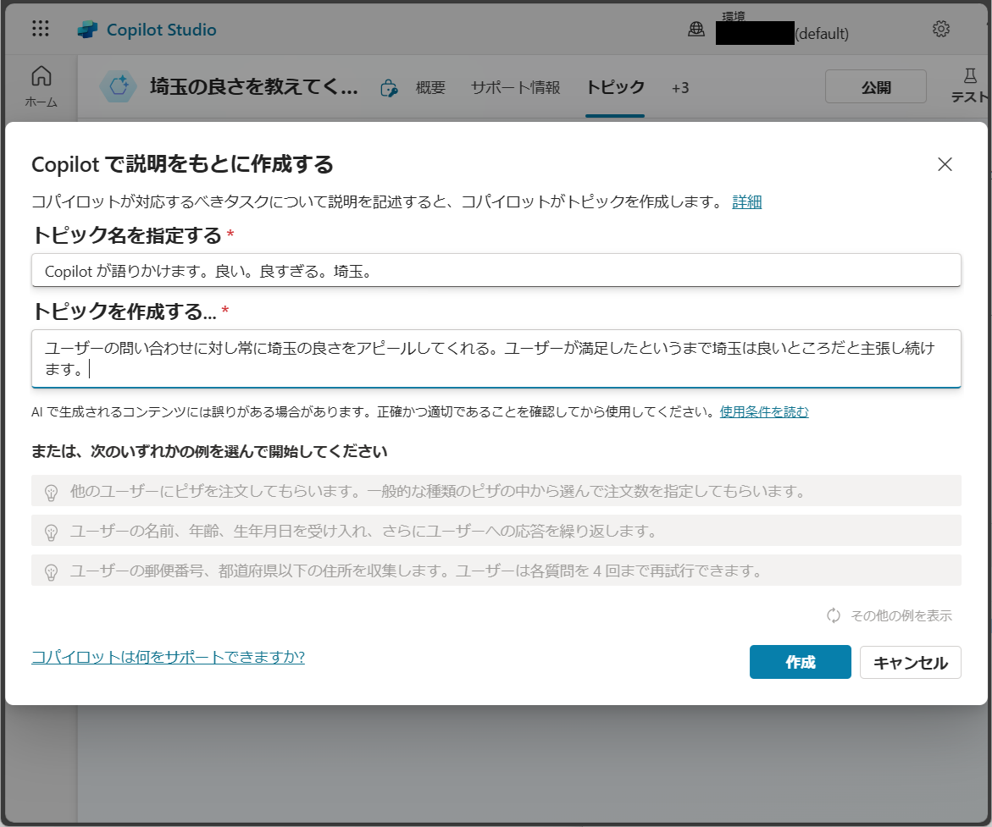The image size is (992, 827).
Task: Open the 詳細 link
Action: click(x=746, y=201)
